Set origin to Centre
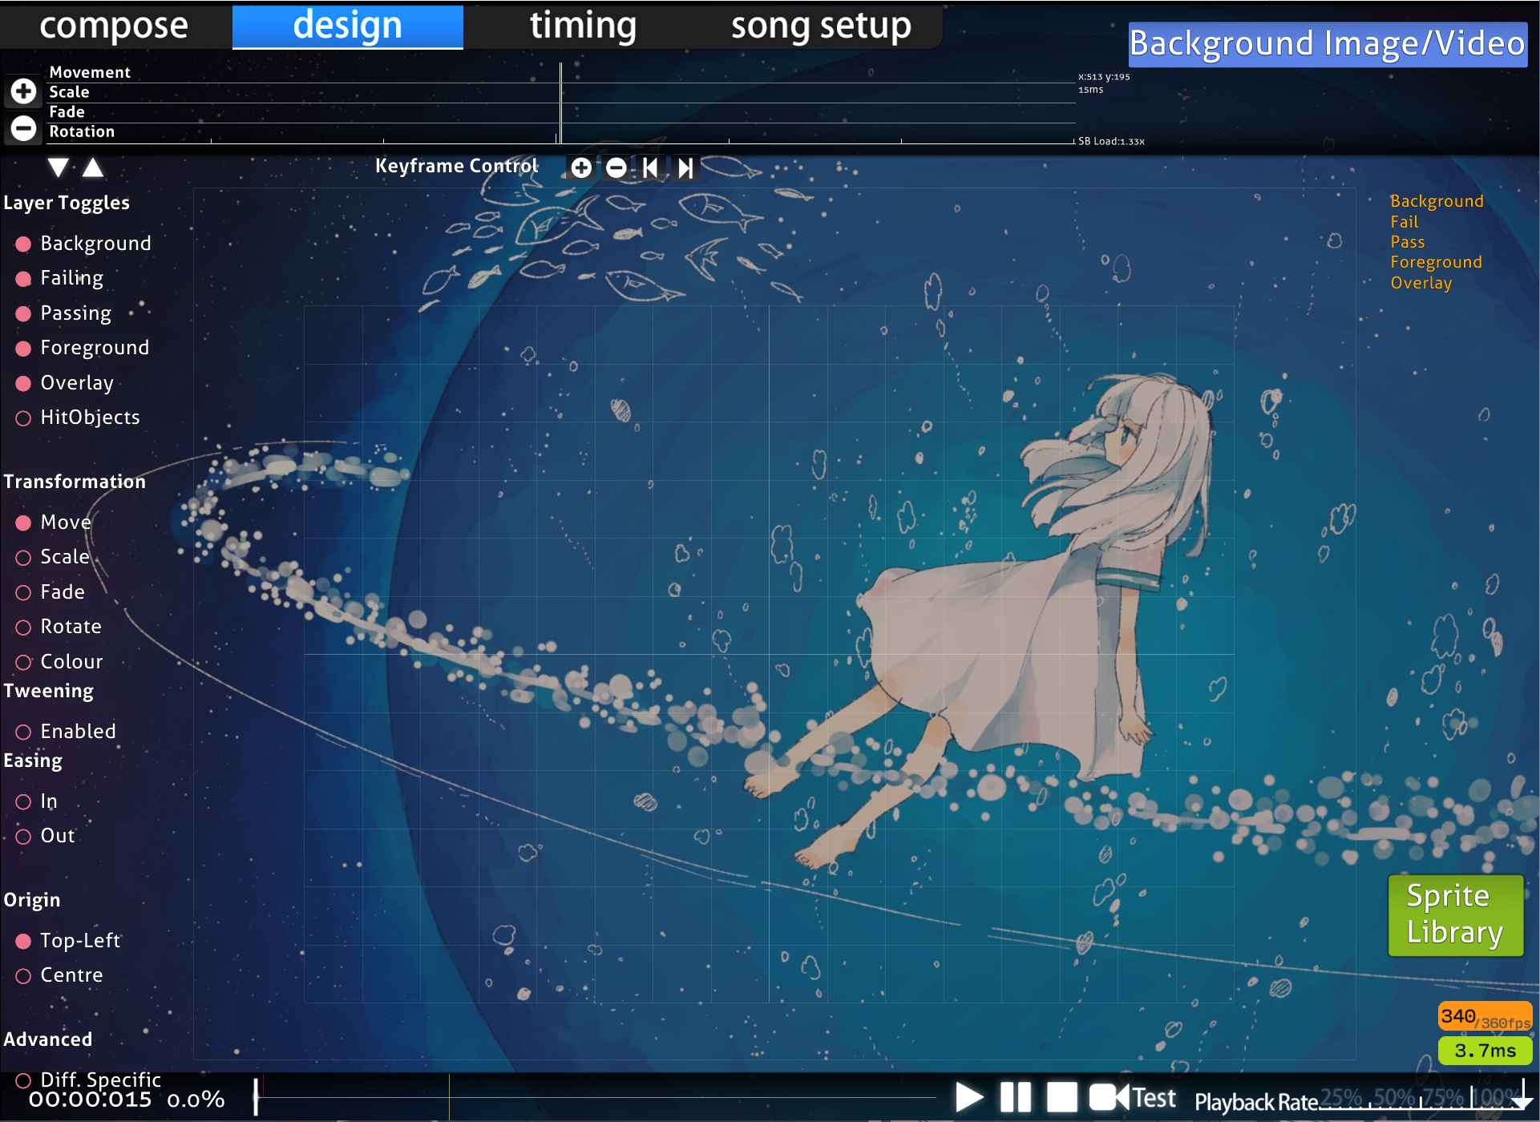The height and width of the screenshot is (1122, 1540). pyautogui.click(x=59, y=975)
